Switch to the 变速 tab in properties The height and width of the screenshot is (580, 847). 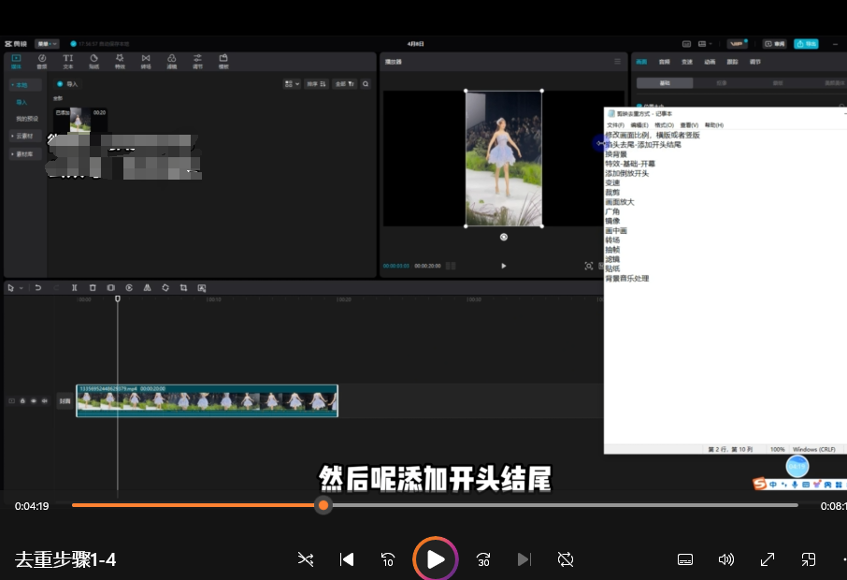687,62
